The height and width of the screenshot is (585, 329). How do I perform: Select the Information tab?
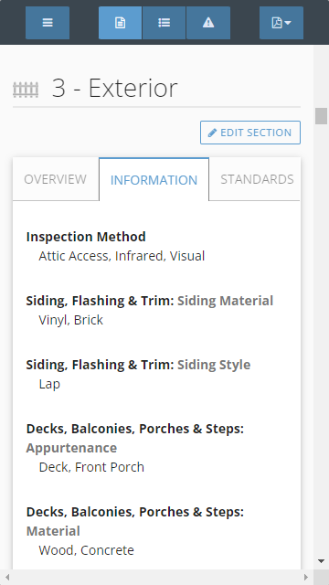[154, 180]
